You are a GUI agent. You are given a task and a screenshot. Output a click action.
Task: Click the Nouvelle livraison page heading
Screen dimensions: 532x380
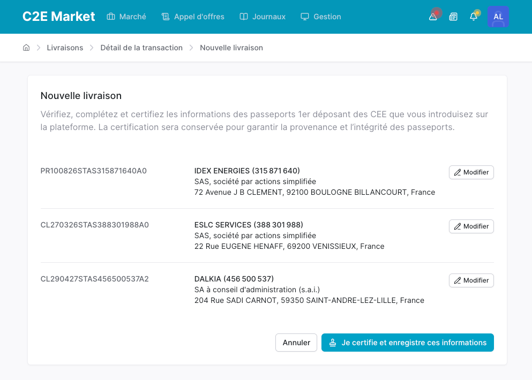coord(81,96)
